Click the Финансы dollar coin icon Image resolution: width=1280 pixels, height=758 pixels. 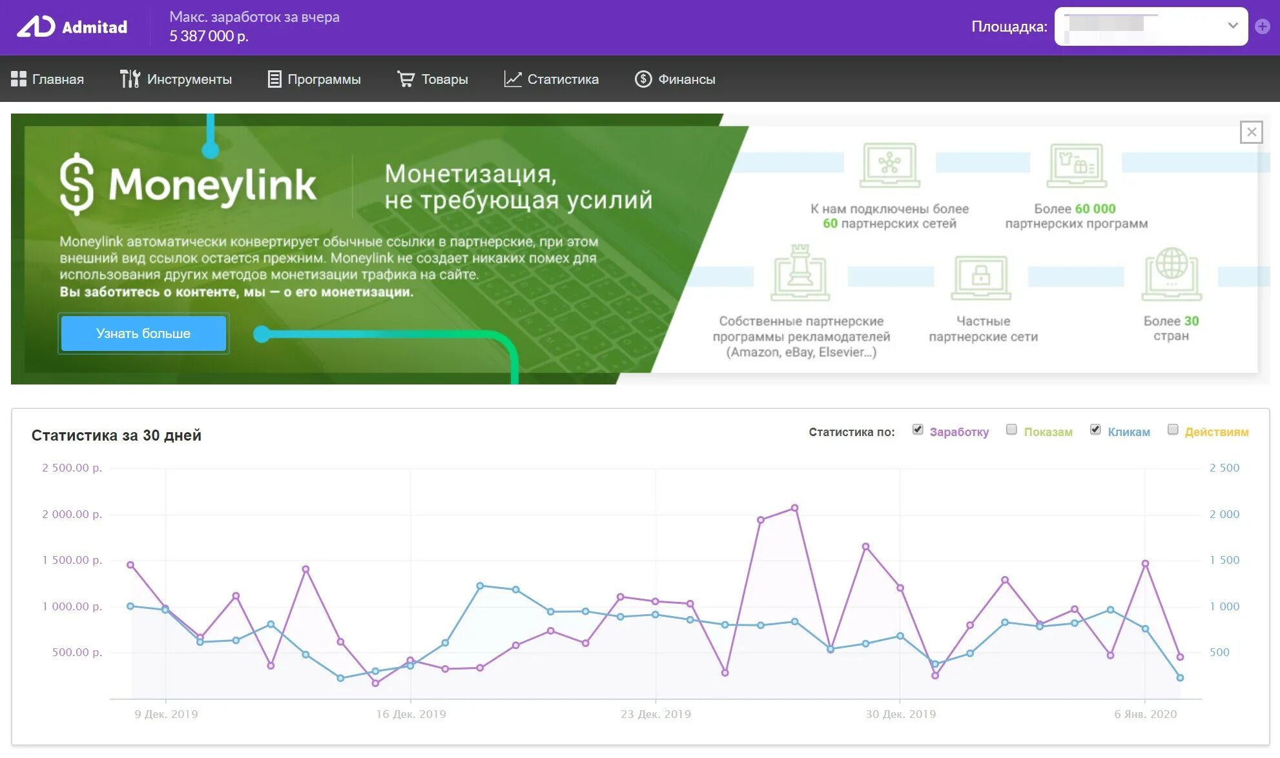click(643, 79)
